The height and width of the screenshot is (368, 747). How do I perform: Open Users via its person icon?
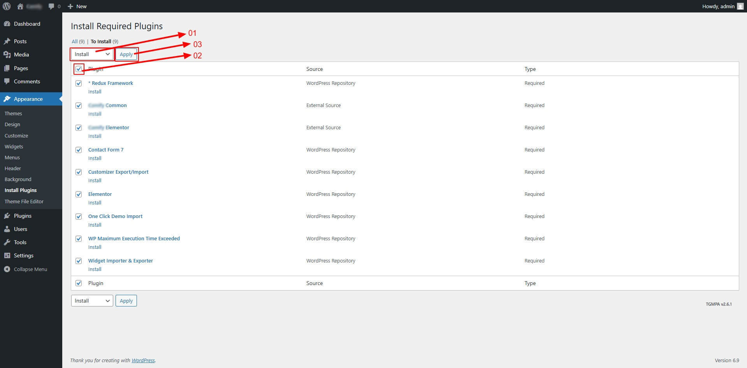[7, 229]
